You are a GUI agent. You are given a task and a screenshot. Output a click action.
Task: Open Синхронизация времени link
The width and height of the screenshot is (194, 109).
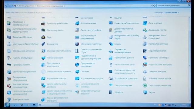click(59, 71)
